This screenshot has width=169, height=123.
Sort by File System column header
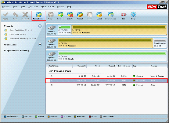(124, 66)
